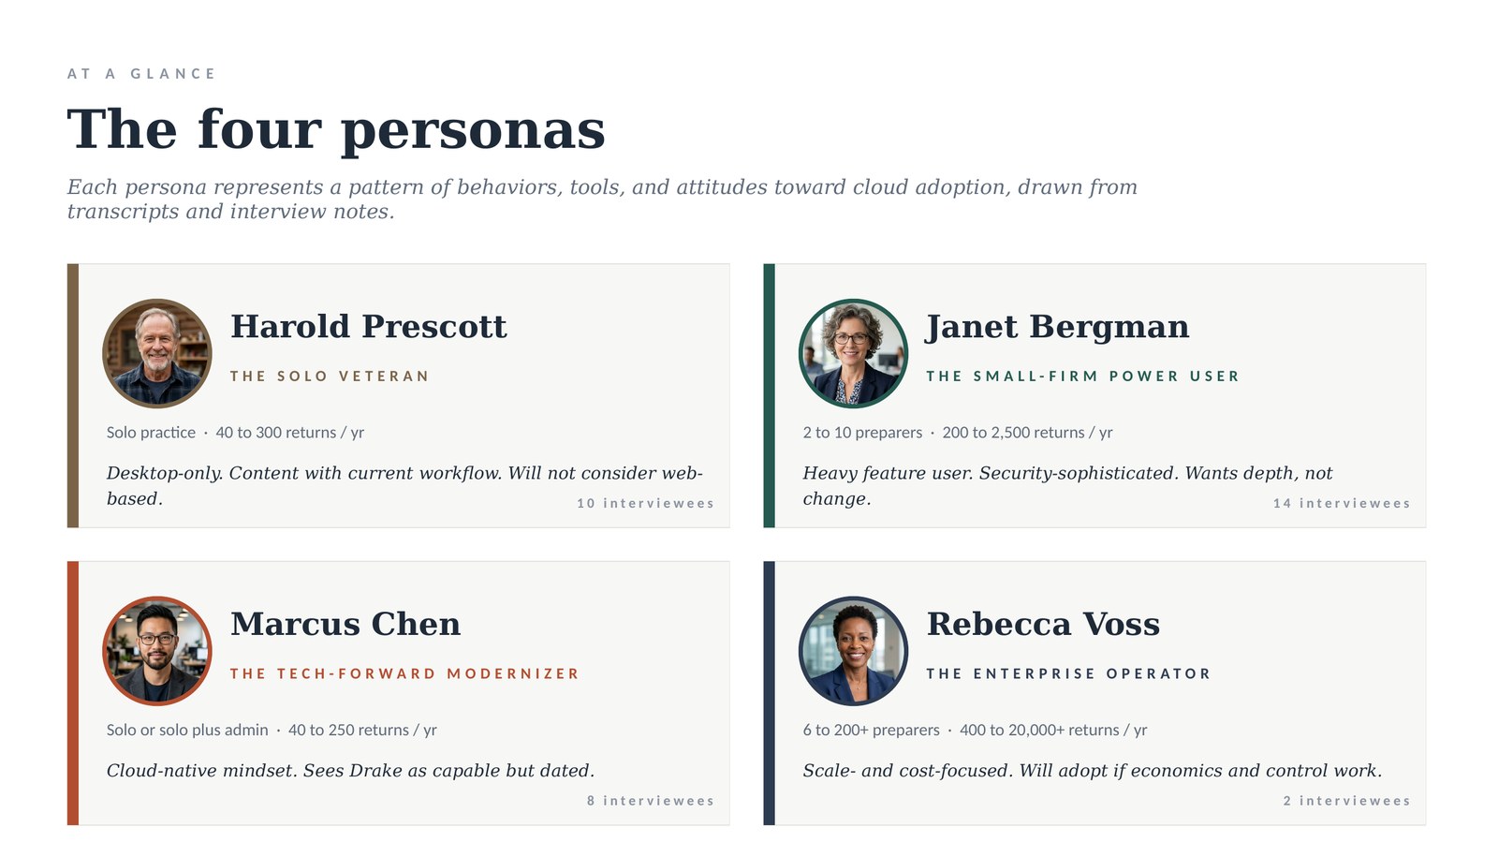Click Marcus Chen's portrait photo
The image size is (1498, 842).
click(157, 651)
